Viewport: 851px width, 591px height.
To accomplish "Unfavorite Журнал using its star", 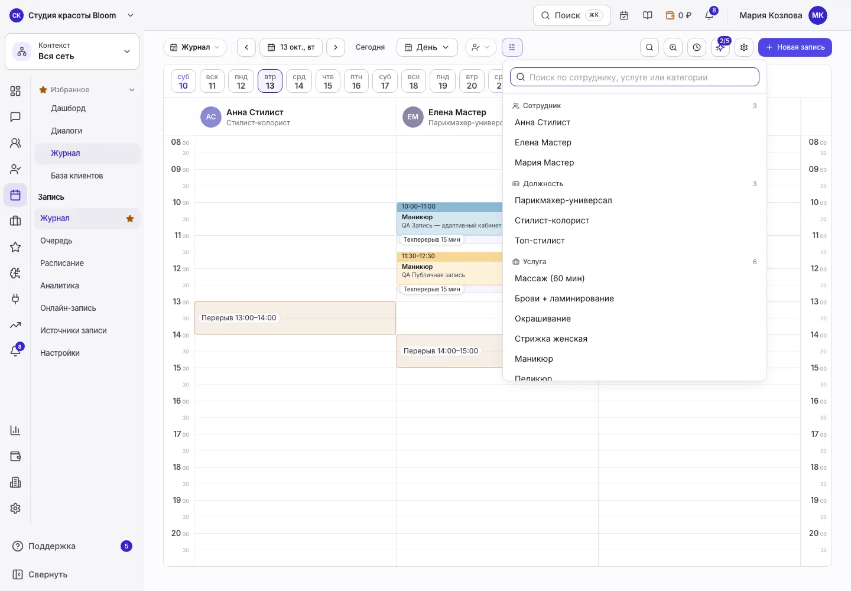I will [x=130, y=219].
